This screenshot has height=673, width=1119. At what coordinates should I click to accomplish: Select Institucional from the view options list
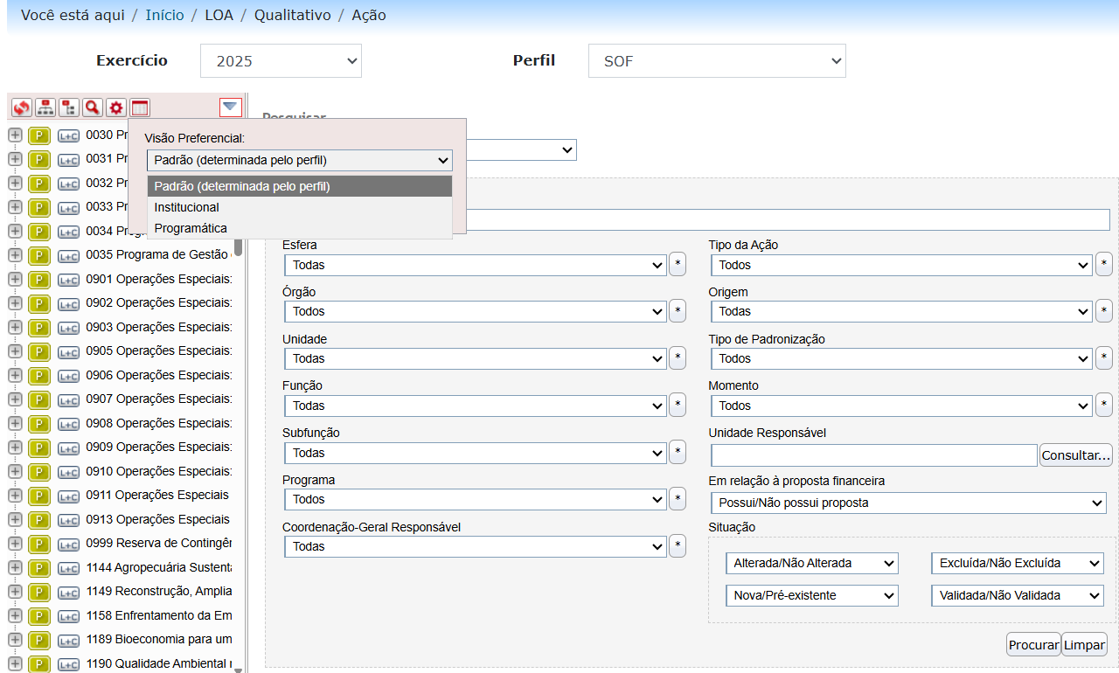pyautogui.click(x=187, y=207)
